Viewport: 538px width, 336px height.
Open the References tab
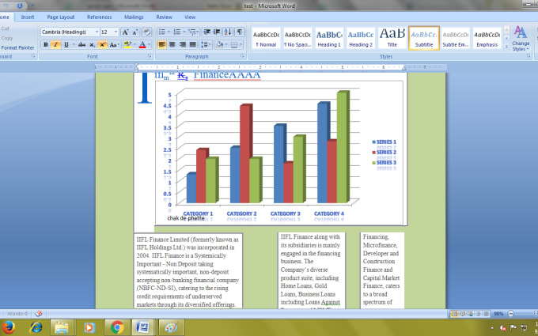(99, 17)
